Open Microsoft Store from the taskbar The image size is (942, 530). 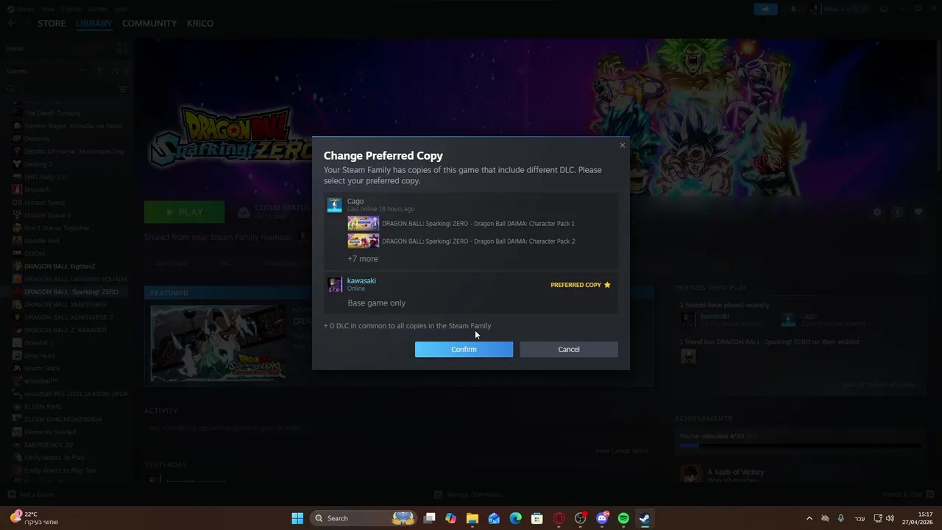[537, 518]
